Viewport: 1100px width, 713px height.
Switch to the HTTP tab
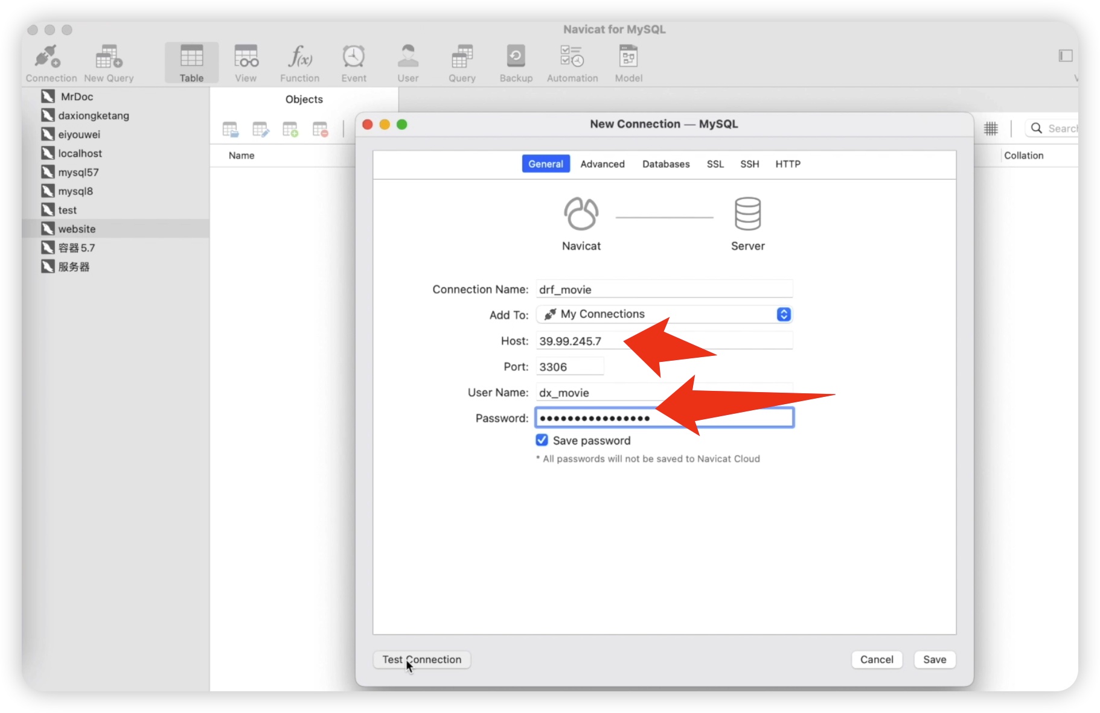click(788, 164)
